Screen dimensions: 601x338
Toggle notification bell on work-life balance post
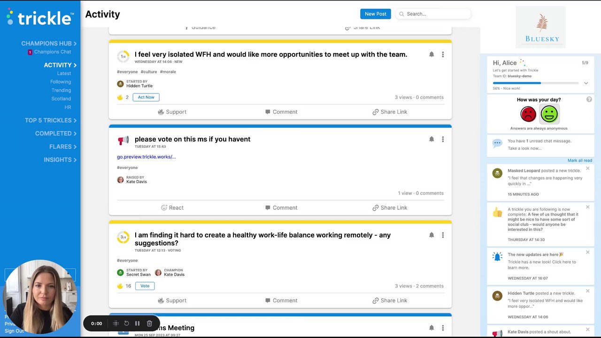coord(431,235)
